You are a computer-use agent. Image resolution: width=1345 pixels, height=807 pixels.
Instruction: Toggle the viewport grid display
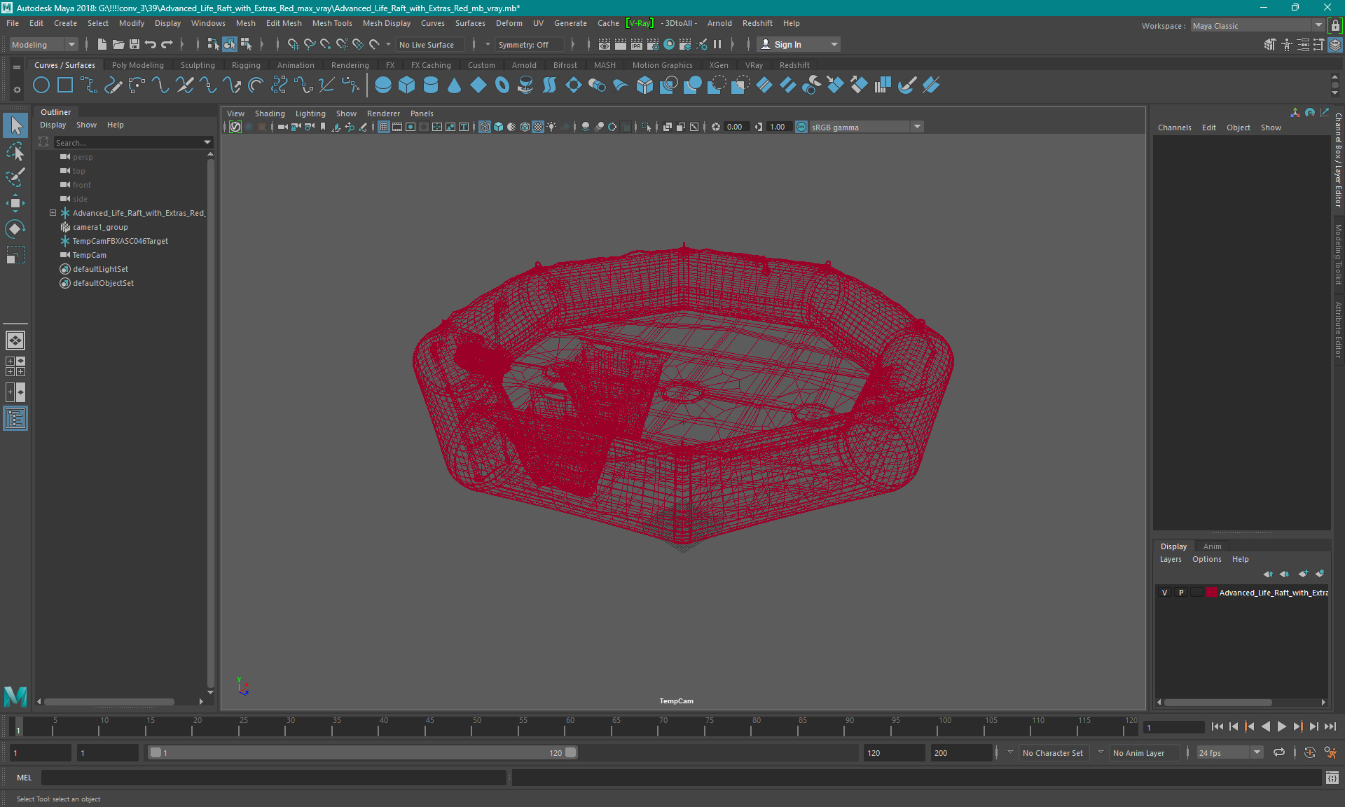click(x=384, y=127)
